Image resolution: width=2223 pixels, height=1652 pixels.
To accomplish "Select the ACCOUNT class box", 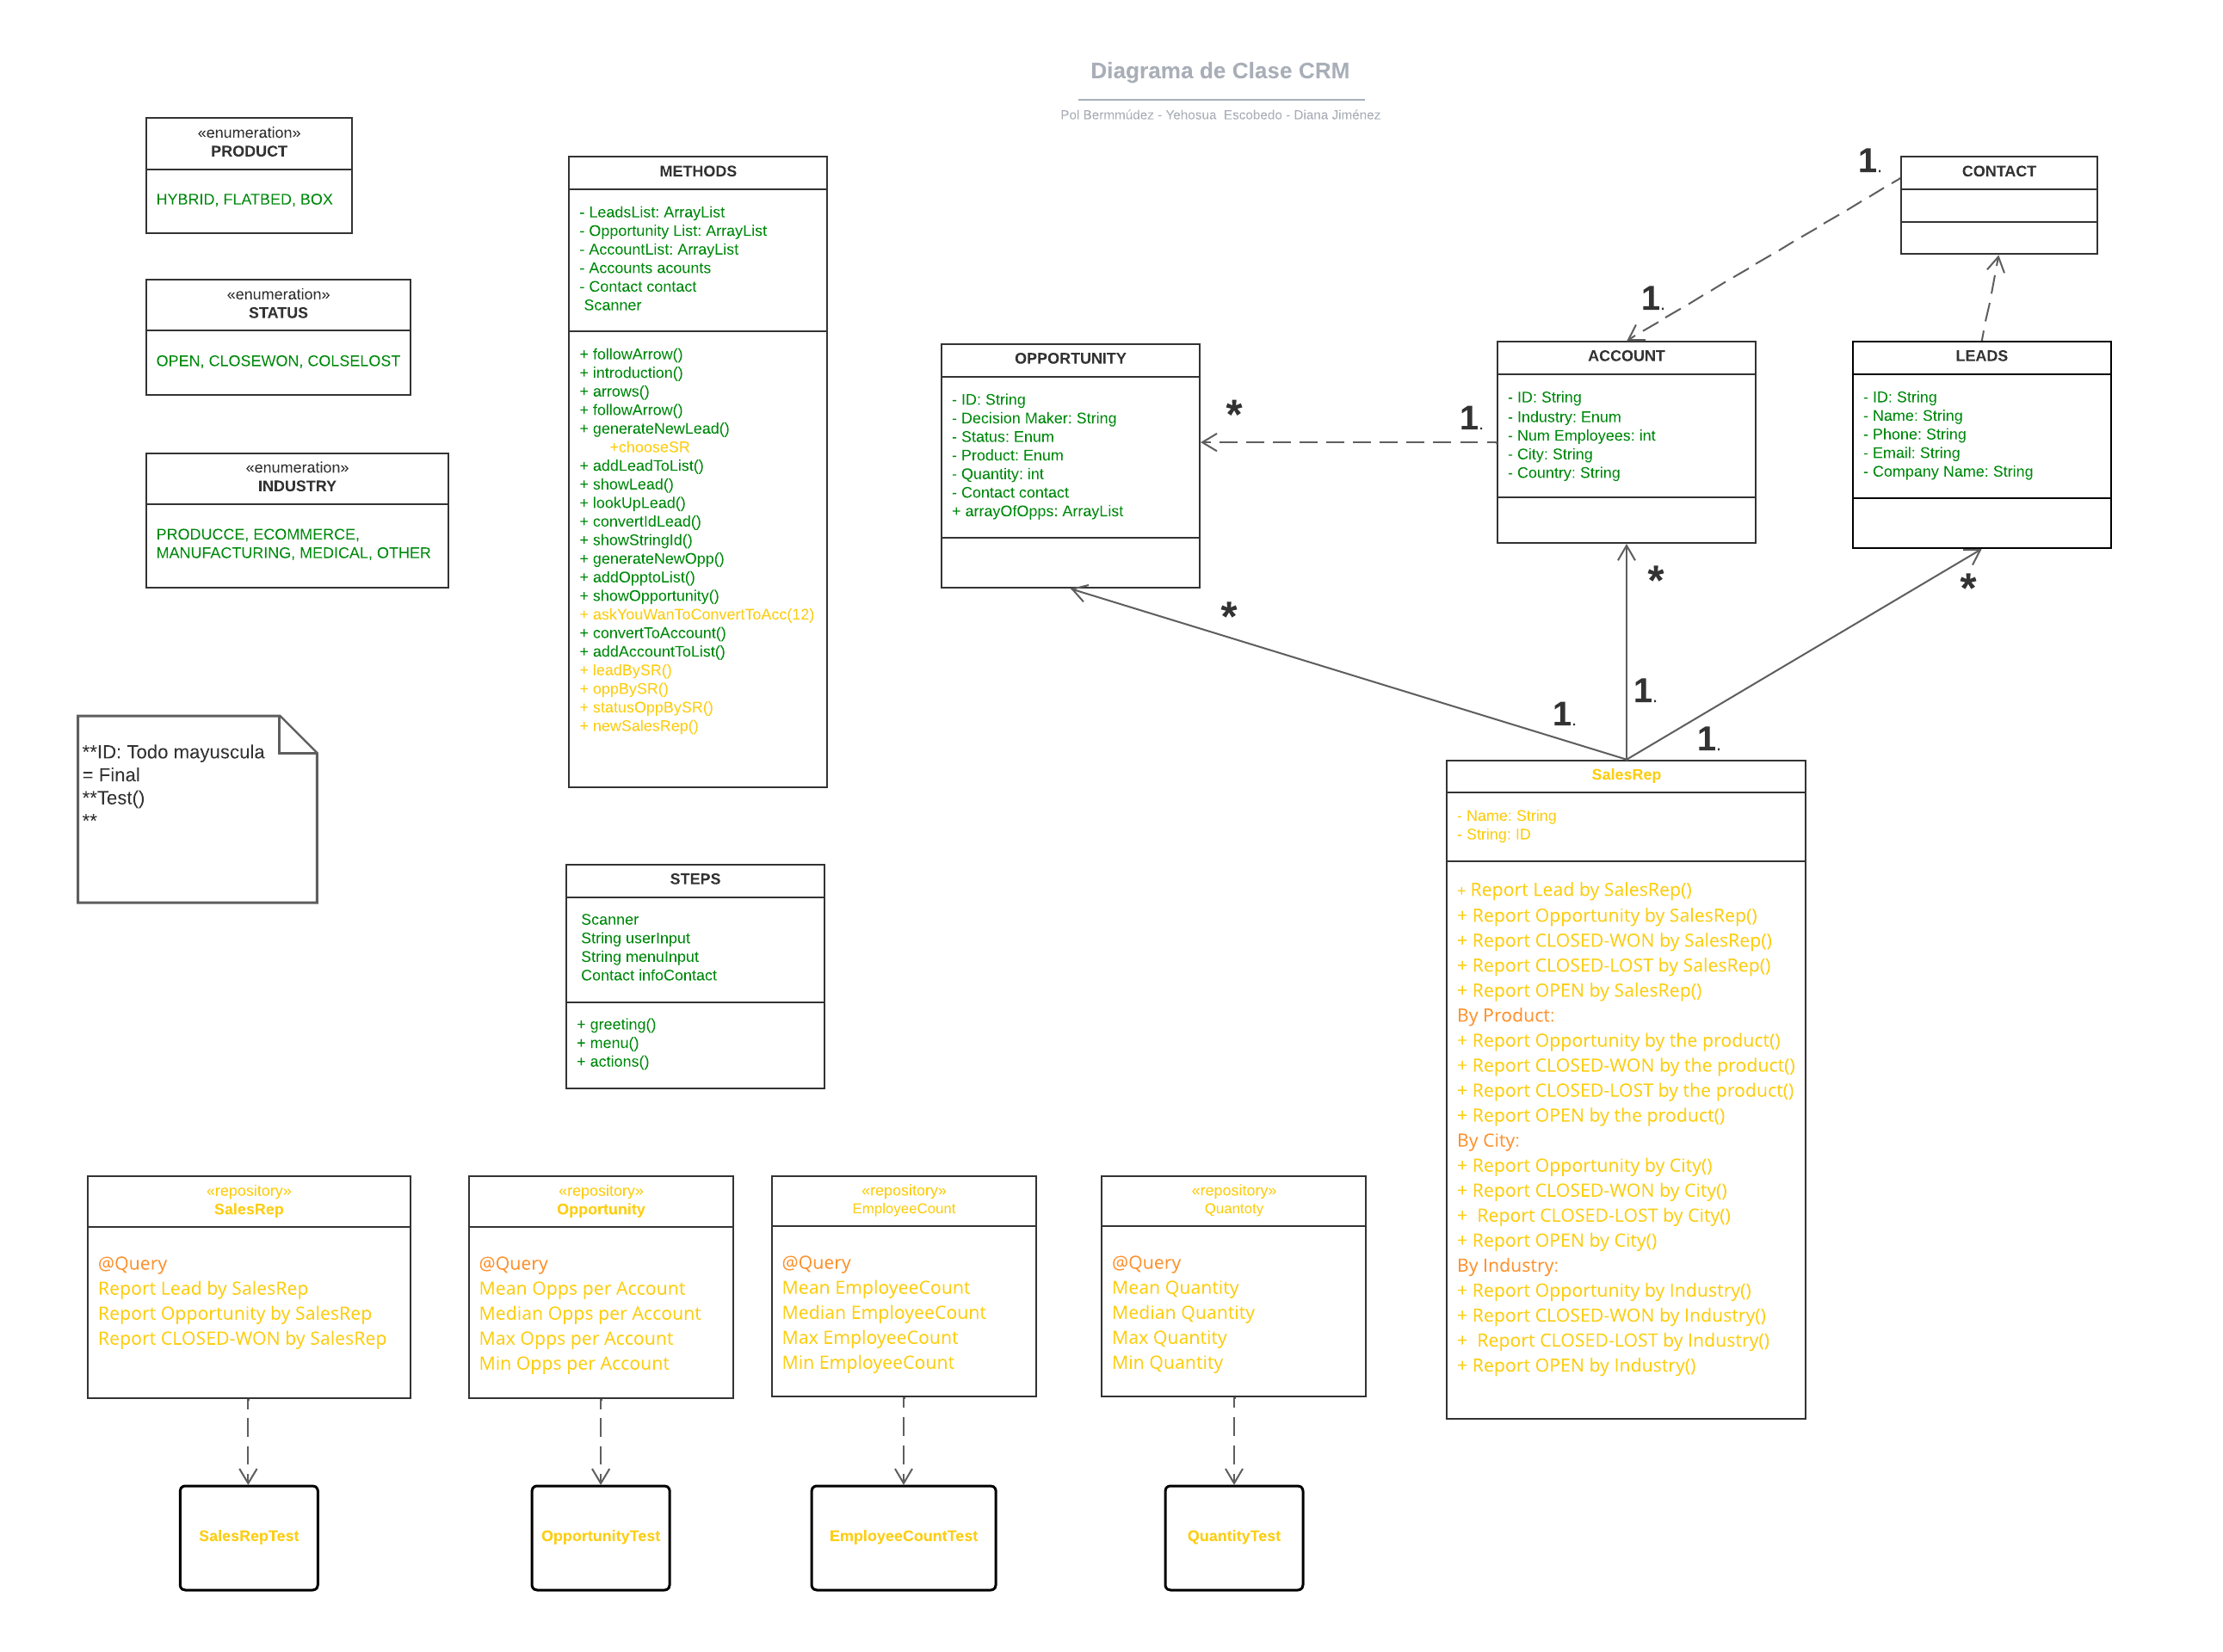I will [1625, 440].
